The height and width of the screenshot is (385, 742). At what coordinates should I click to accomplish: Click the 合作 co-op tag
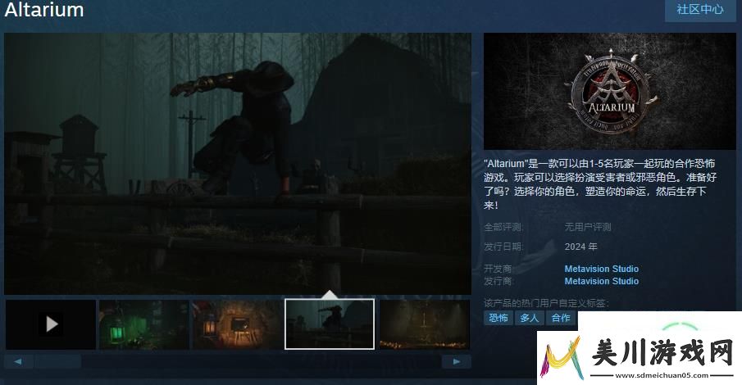(x=561, y=318)
